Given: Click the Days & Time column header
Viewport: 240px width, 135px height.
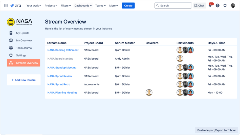Looking at the screenshot, I should coord(216,43).
